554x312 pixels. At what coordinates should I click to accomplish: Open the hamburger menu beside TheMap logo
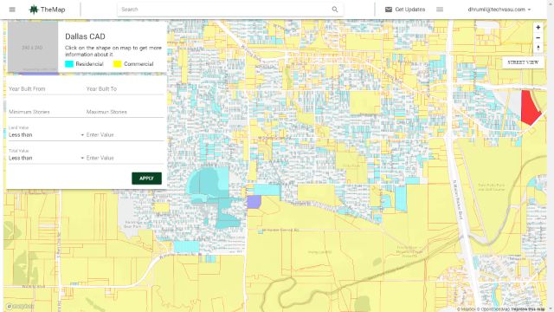pos(12,10)
